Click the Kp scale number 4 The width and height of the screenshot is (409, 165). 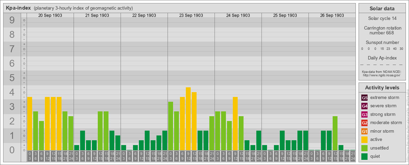pos(12,92)
